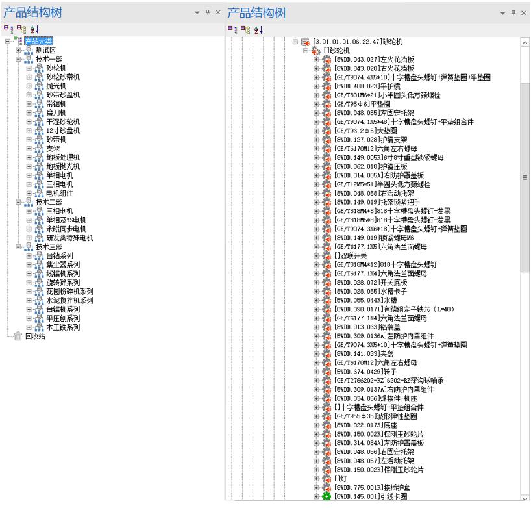Click the gear icon beside []砂轮机

pos(316,51)
